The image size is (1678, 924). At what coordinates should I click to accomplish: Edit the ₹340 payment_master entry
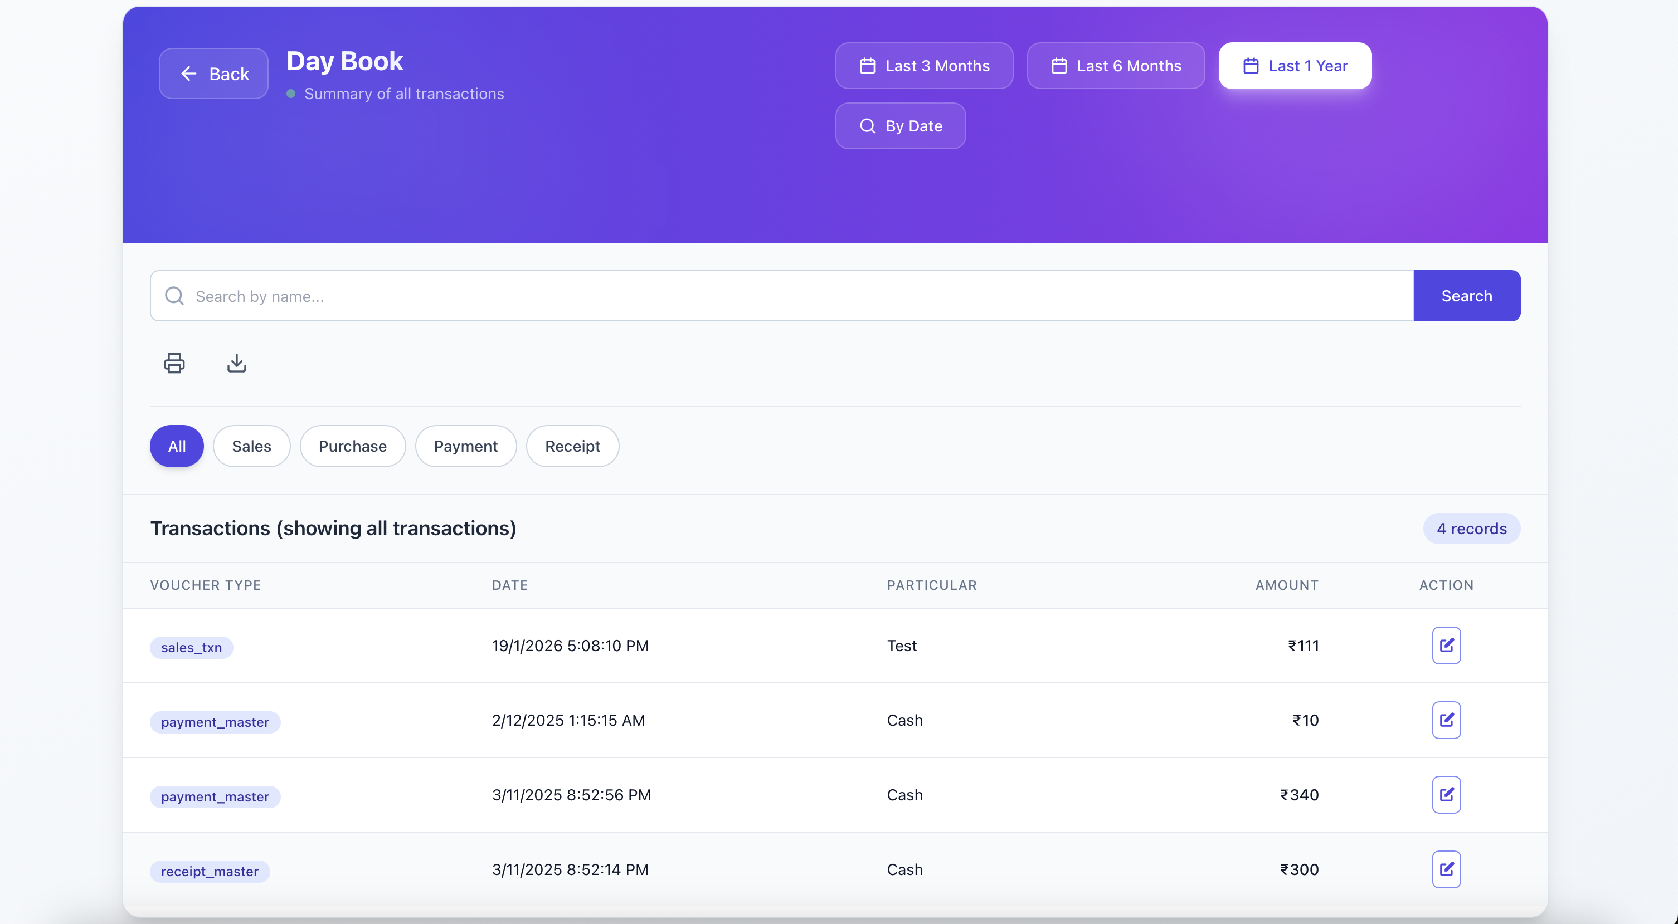[x=1446, y=794]
